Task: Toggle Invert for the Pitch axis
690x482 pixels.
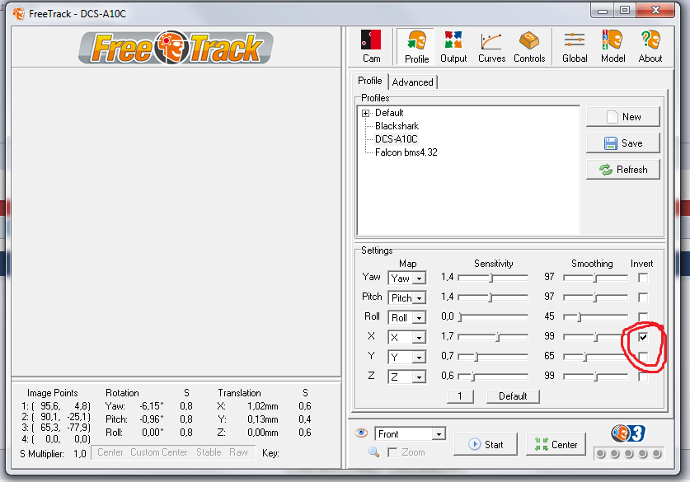Action: tap(643, 297)
